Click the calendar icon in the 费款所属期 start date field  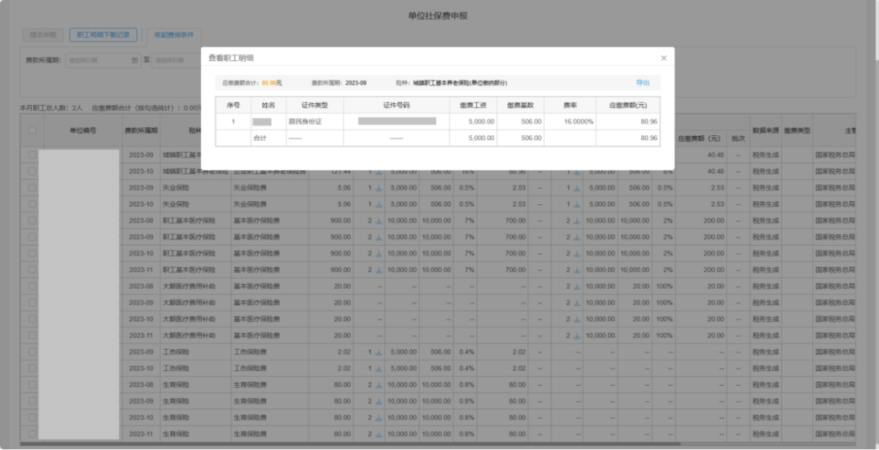click(134, 60)
